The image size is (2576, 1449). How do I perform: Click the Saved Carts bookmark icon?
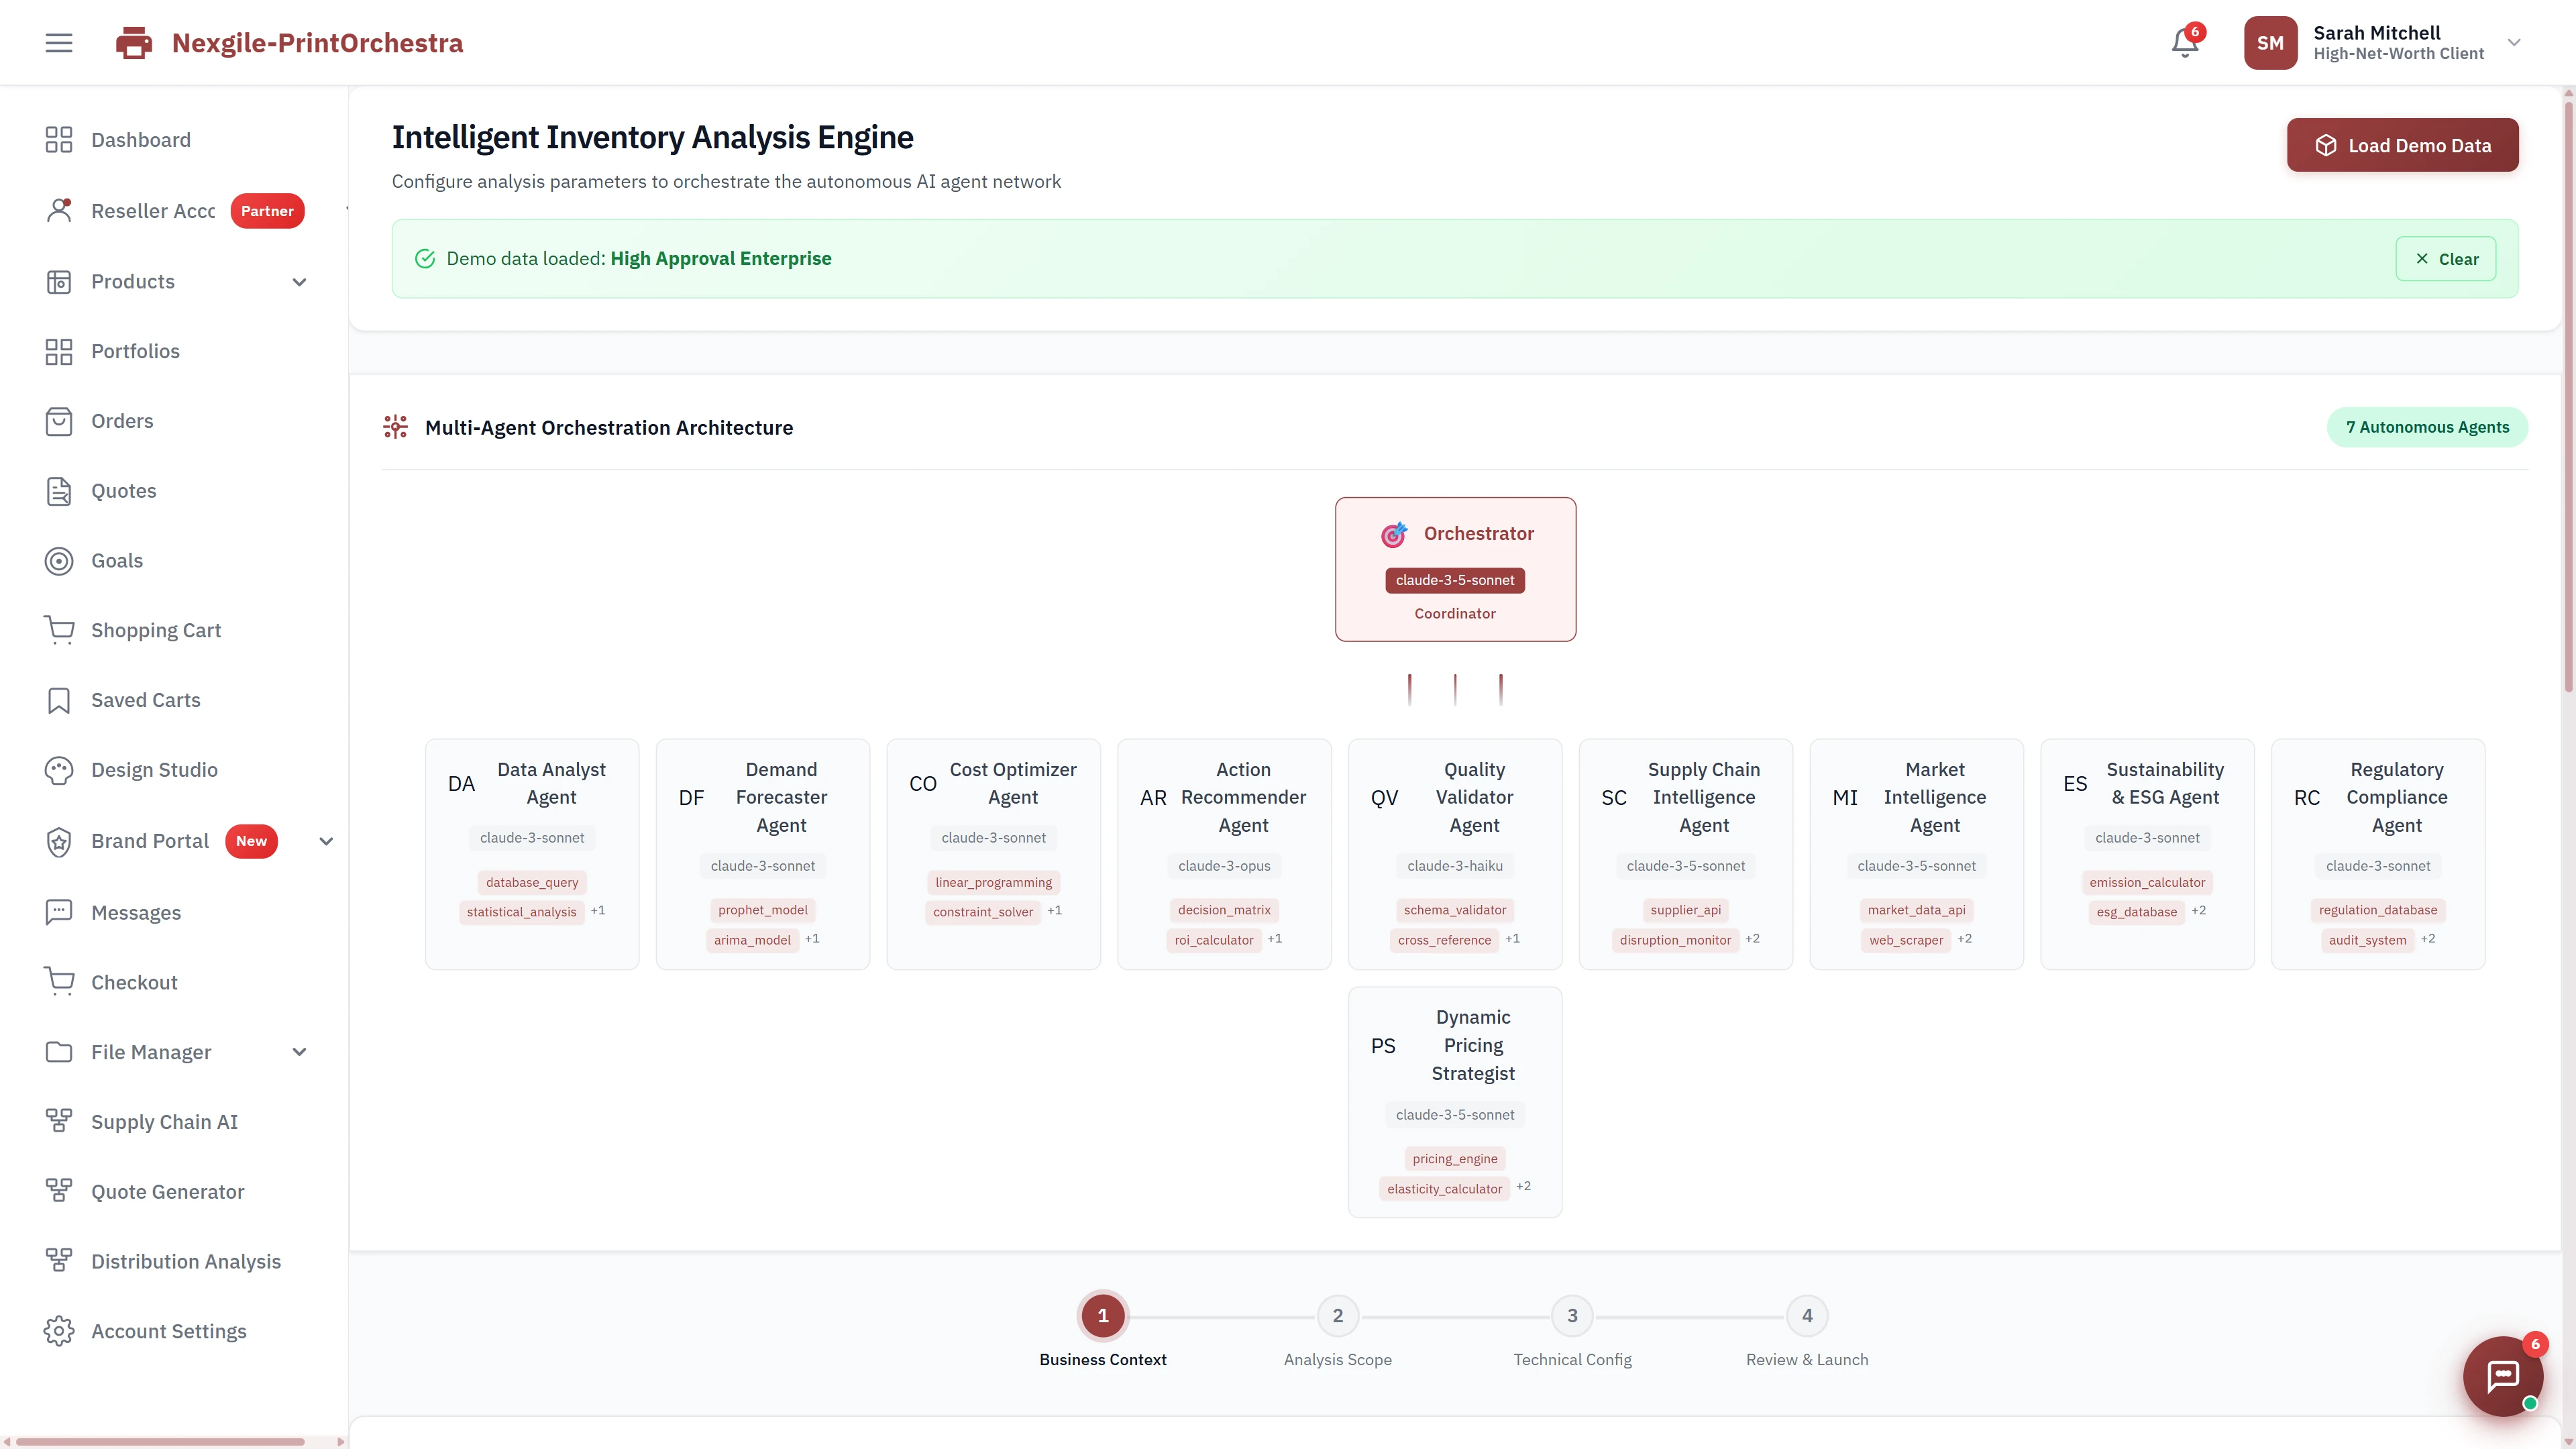click(x=58, y=700)
